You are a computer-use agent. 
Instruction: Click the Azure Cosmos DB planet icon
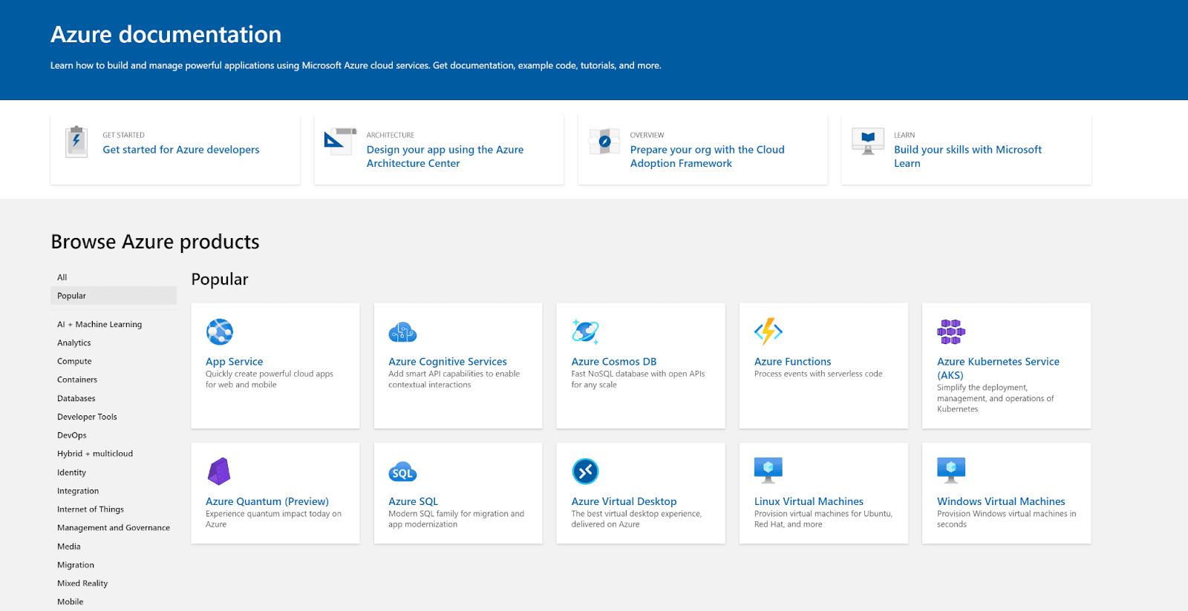585,331
